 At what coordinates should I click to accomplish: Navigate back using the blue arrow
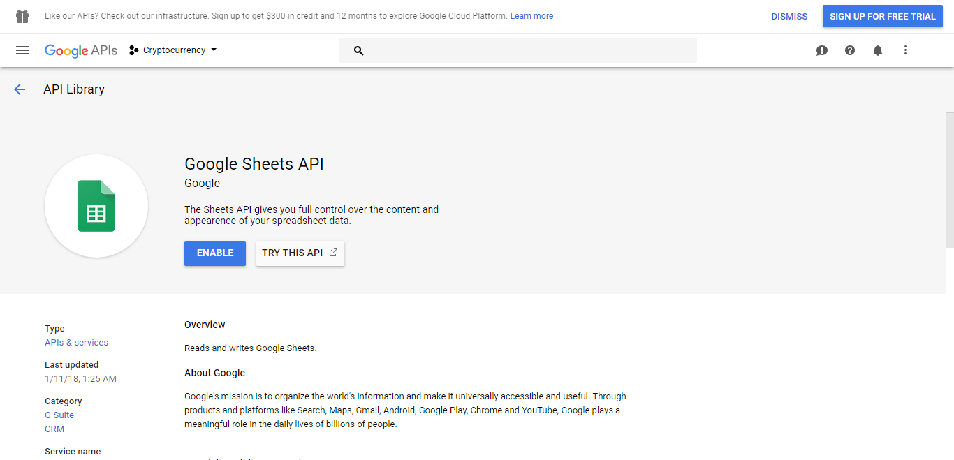pyautogui.click(x=20, y=89)
